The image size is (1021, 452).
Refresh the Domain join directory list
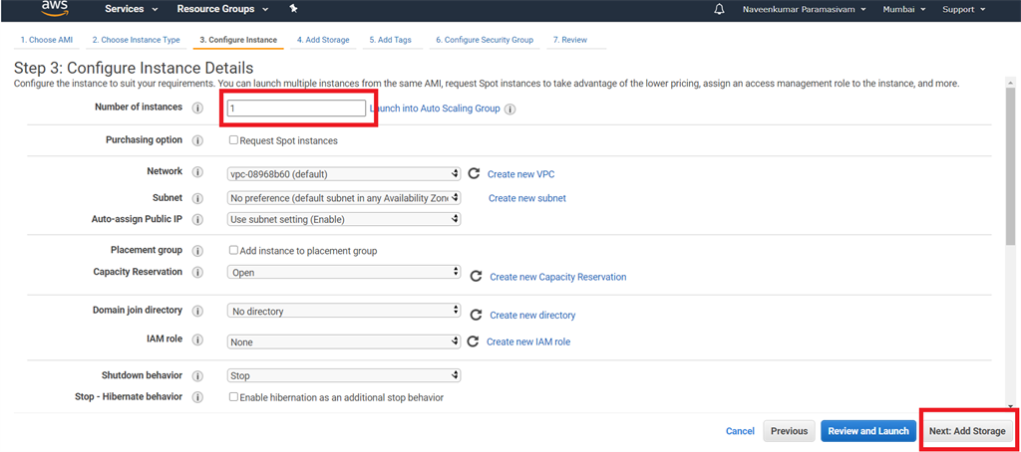[x=476, y=315]
